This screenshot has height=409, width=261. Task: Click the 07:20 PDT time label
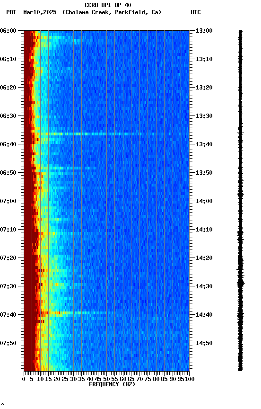[8, 258]
